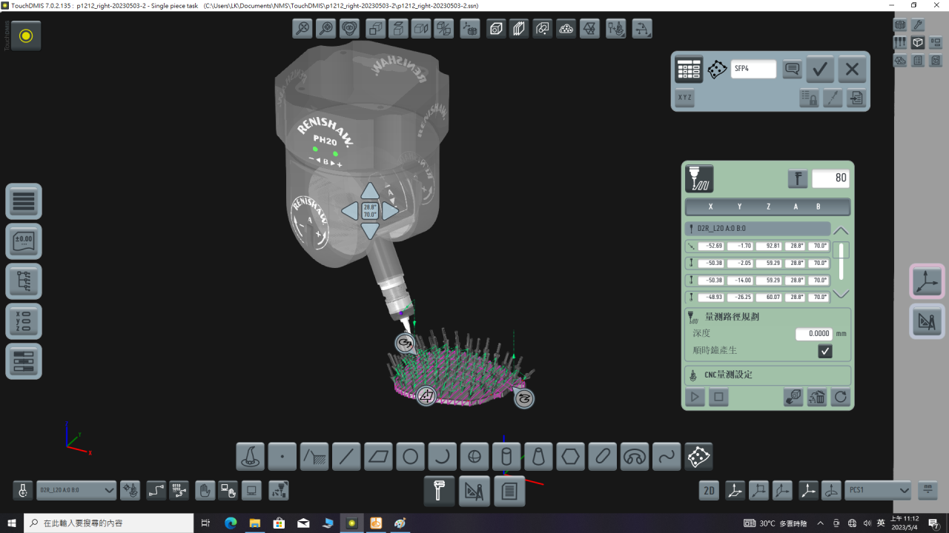Image resolution: width=949 pixels, height=533 pixels.
Task: Toggle the stacked planes display icon
Action: click(x=519, y=29)
